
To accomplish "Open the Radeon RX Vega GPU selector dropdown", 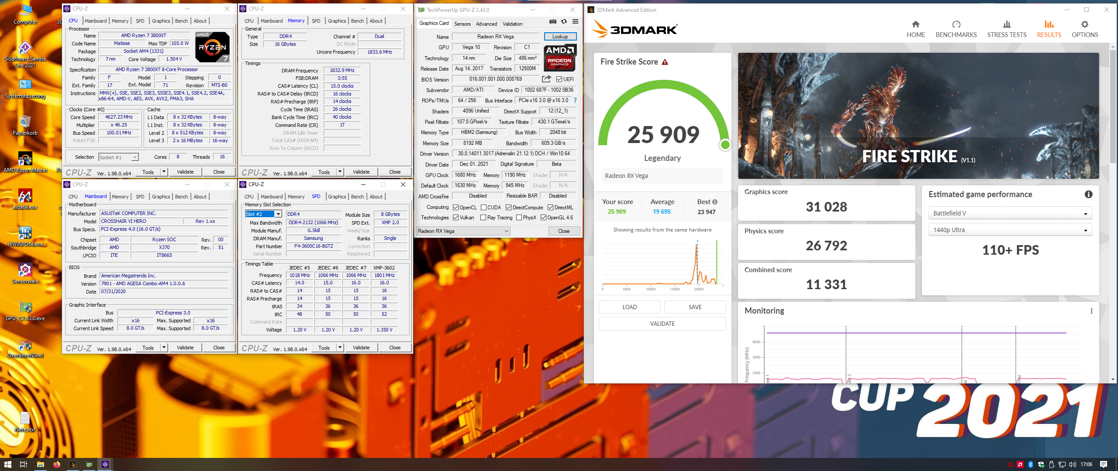I will pyautogui.click(x=462, y=231).
